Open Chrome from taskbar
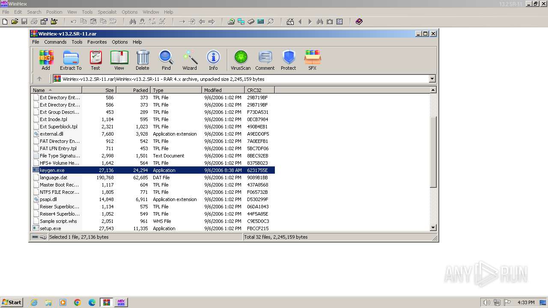 pos(77,302)
